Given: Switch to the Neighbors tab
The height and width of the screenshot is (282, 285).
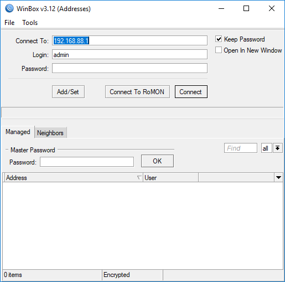Looking at the screenshot, I should click(50, 133).
